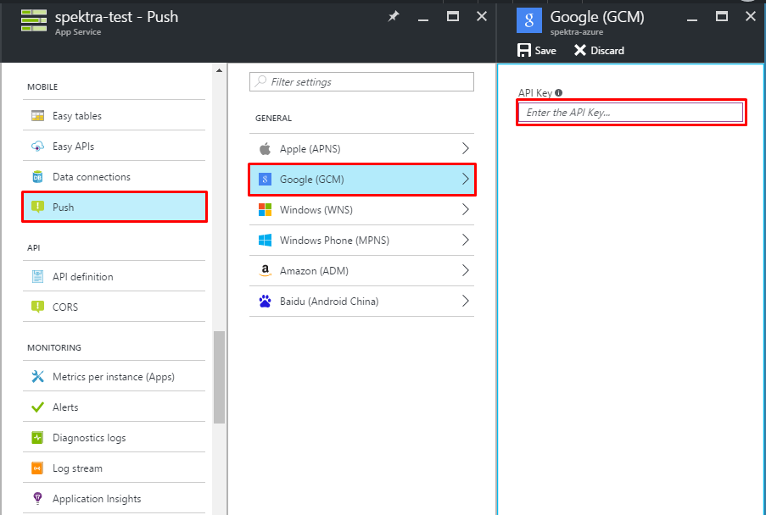766x515 pixels.
Task: Click the Save floppy disk icon
Action: [523, 50]
